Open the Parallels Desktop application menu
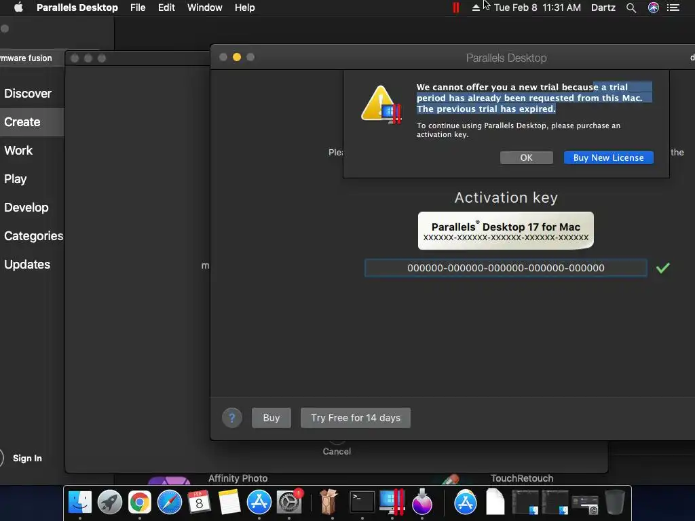695x521 pixels. (x=77, y=7)
